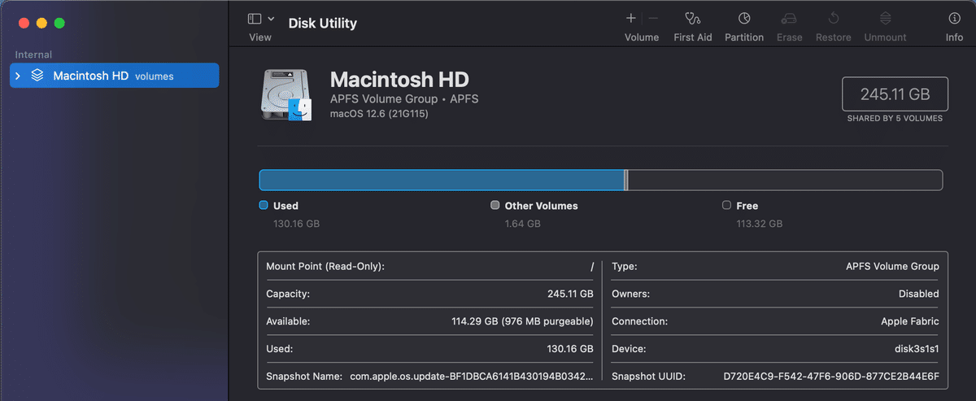The width and height of the screenshot is (976, 401).
Task: Click the D720E4C9 snapshot UUID value
Action: point(831,377)
